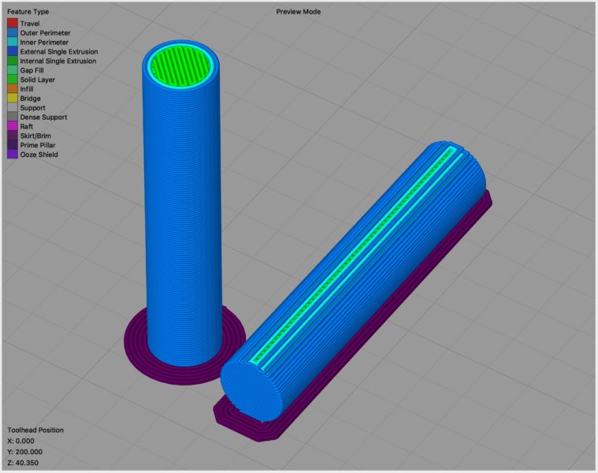Viewport: 598px width, 473px height.
Task: Click the Prime Pillar legend label
Action: (38, 145)
